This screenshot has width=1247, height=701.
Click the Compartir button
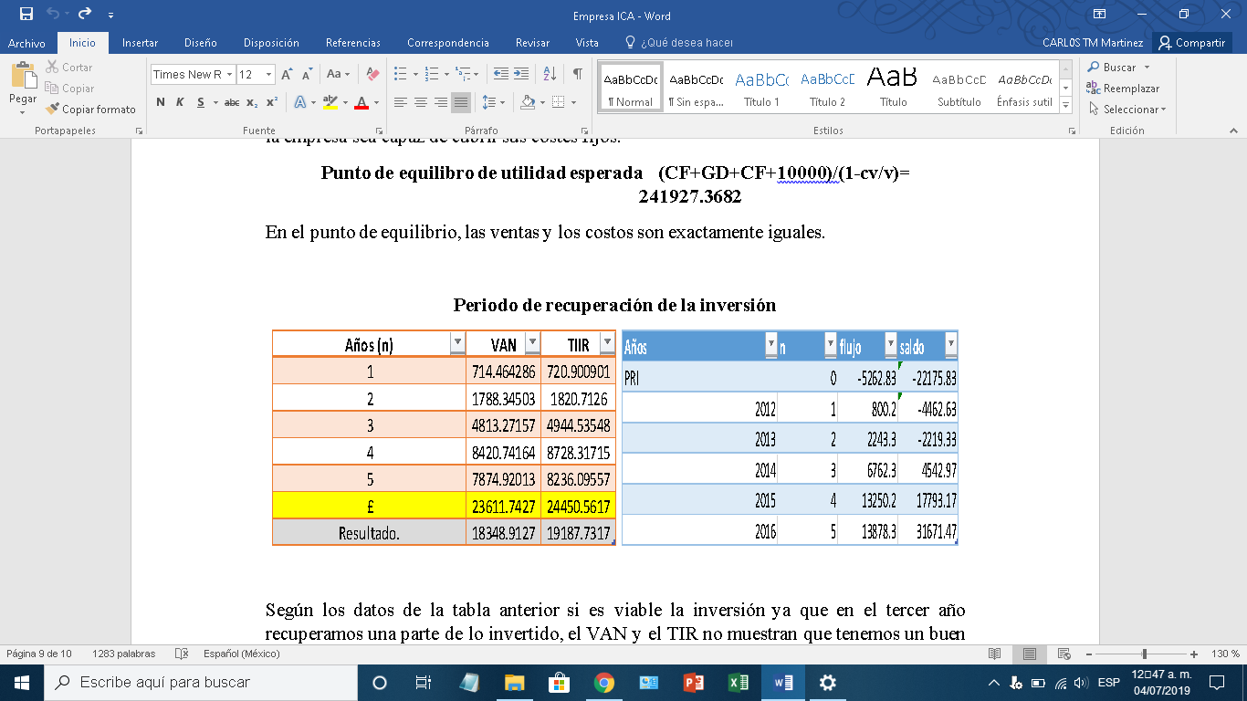pyautogui.click(x=1191, y=43)
